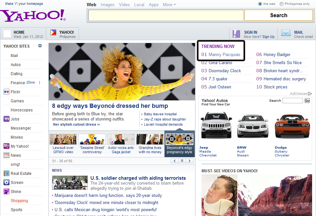The height and width of the screenshot is (216, 316).
Task: Open the Real Estate icon in the sidebar
Action: (x=6, y=173)
